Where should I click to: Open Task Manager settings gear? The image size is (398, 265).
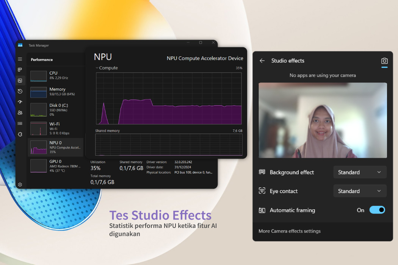click(20, 185)
